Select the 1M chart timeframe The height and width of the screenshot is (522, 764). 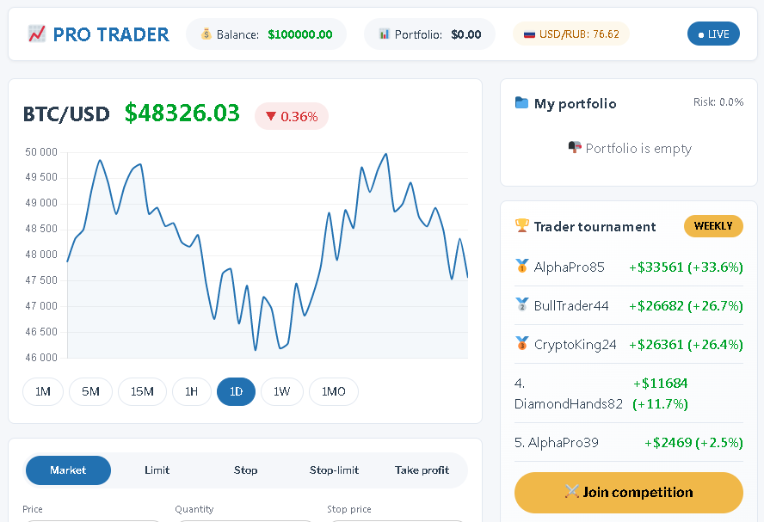(x=43, y=392)
